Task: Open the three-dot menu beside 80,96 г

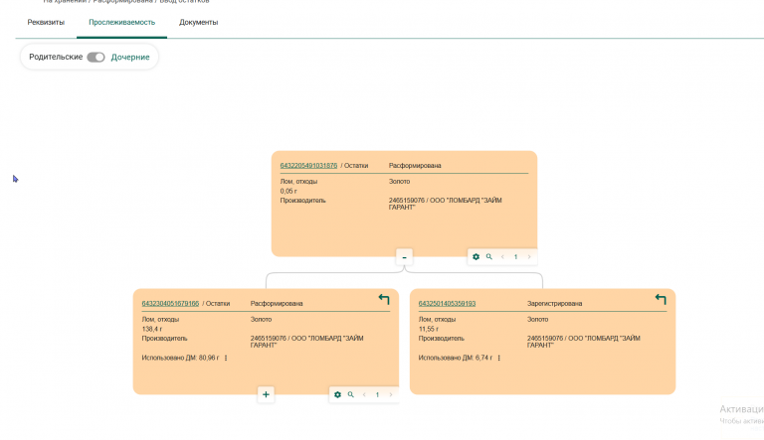Action: [226, 358]
